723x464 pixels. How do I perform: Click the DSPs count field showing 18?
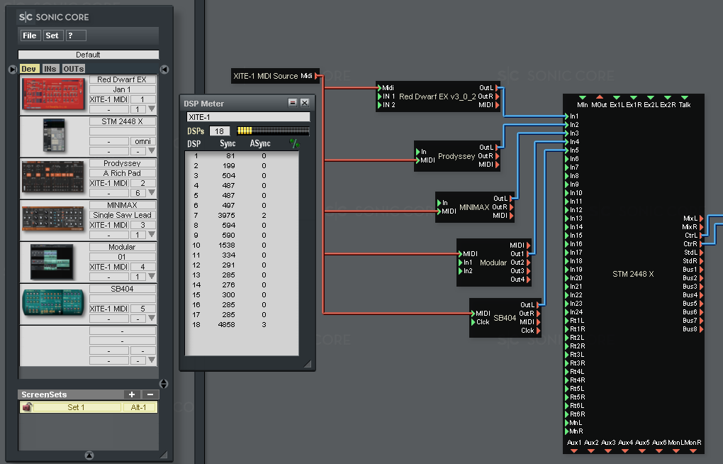(x=220, y=131)
